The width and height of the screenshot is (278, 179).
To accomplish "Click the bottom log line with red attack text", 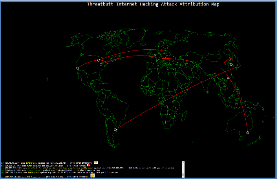I will [x=48, y=177].
